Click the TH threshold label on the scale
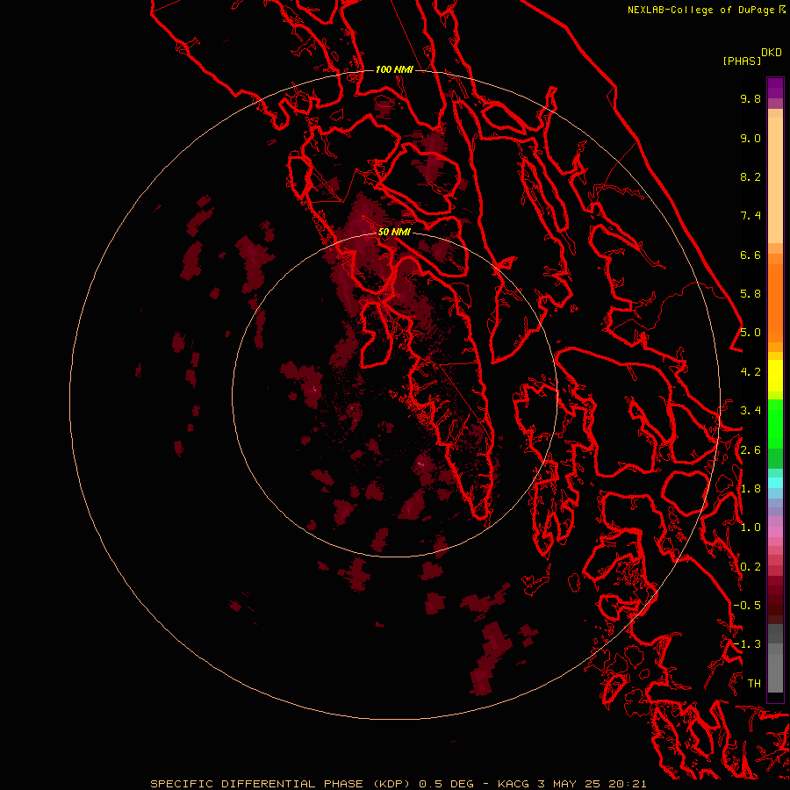This screenshot has height=790, width=790. tap(754, 684)
